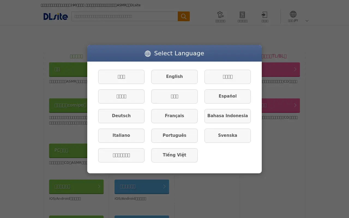Select Português in the language dialog
This screenshot has height=218, width=349.
coord(174,136)
